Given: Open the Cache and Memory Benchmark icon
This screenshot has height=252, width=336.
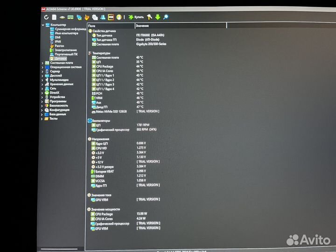Looking at the screenshot, I should [x=70, y=17].
